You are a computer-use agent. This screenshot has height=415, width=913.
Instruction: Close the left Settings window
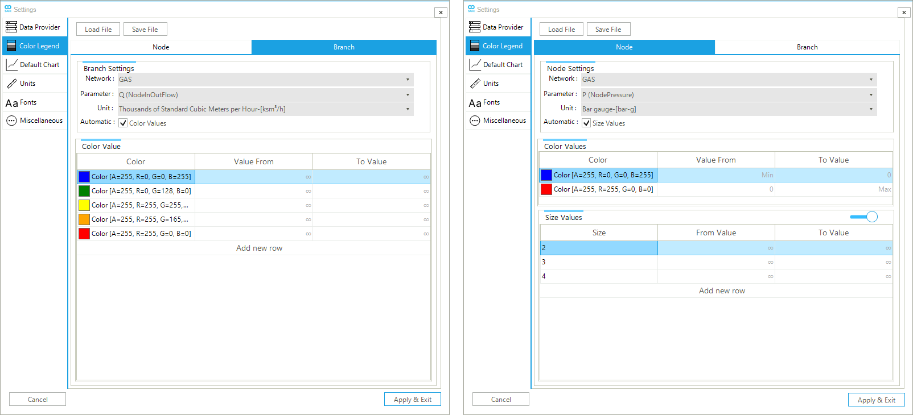(x=441, y=12)
